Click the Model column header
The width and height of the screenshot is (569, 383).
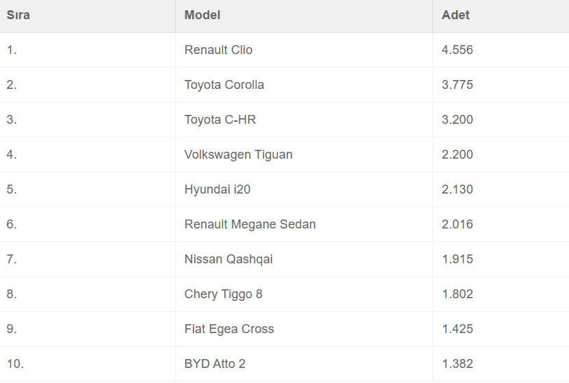pyautogui.click(x=202, y=15)
